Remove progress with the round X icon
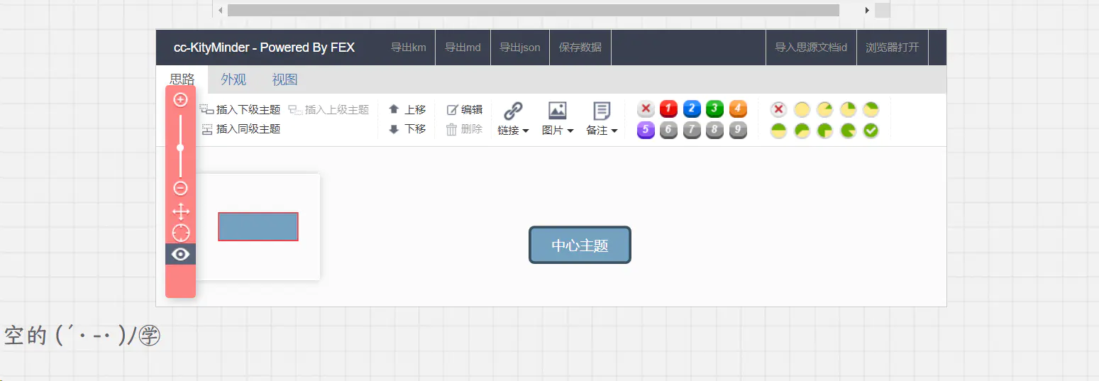 779,109
